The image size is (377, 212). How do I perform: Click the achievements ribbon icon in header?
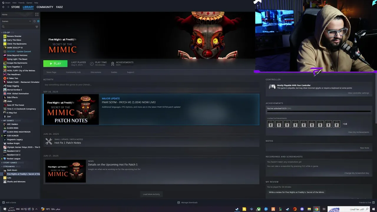coord(113,63)
